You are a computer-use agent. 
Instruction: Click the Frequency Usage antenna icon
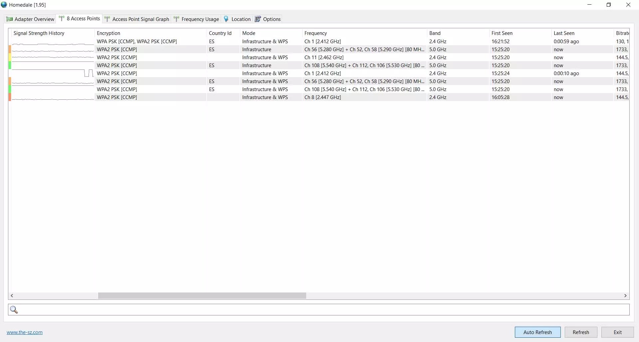tap(176, 19)
